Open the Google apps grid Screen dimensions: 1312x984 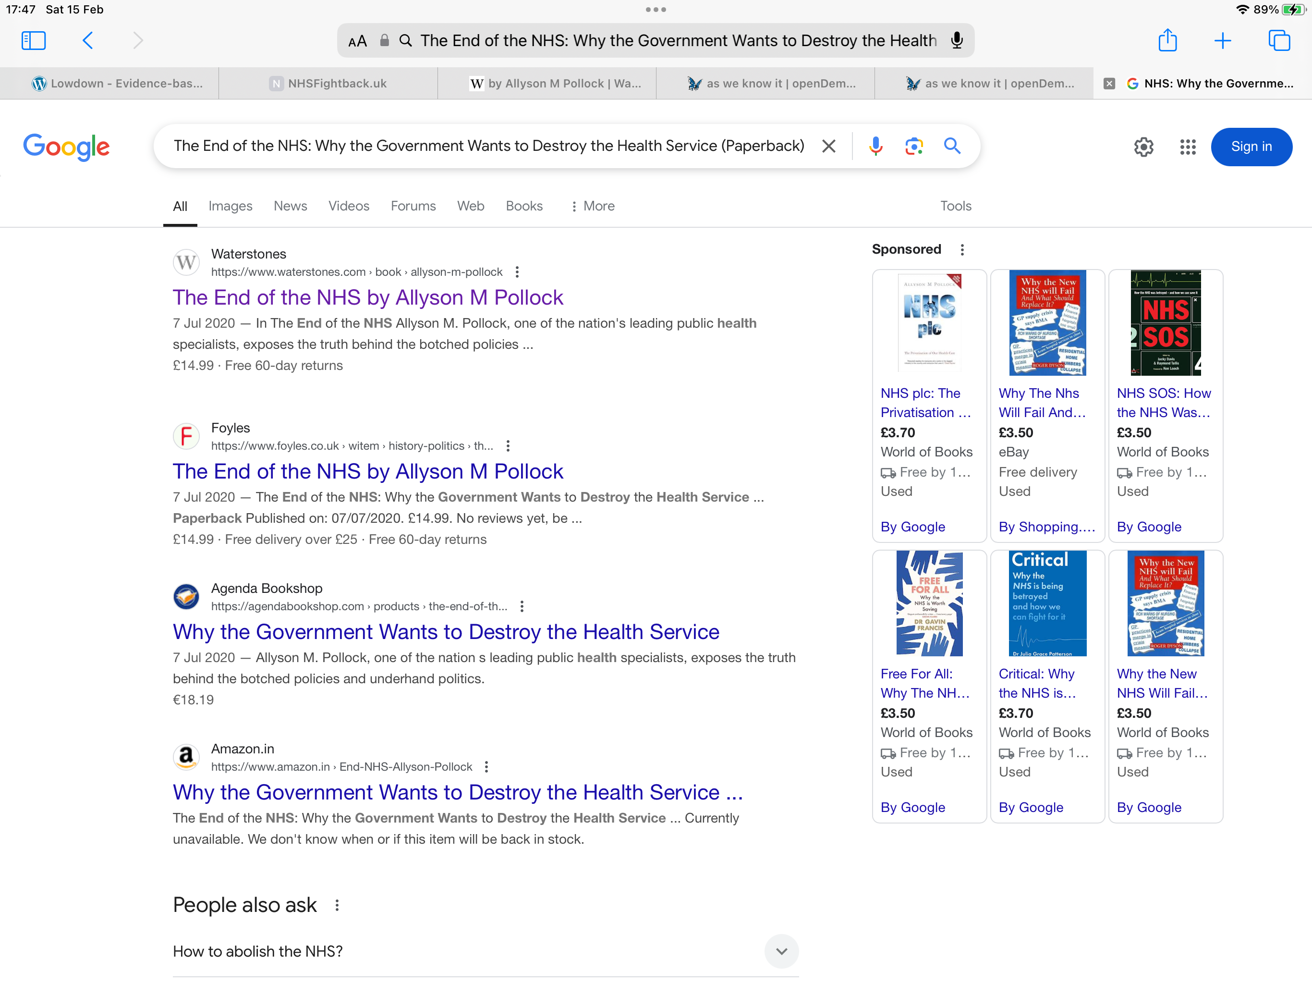1188,147
